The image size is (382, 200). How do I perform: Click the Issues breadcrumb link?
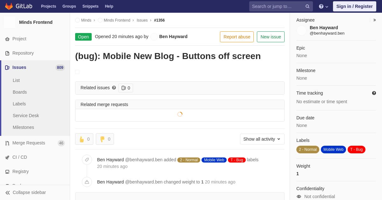142,20
